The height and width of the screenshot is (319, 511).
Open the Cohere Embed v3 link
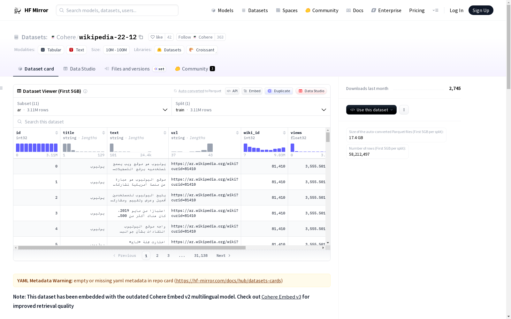coord(281,297)
